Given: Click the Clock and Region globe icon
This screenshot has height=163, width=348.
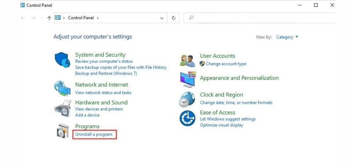Looking at the screenshot, I should click(187, 99).
